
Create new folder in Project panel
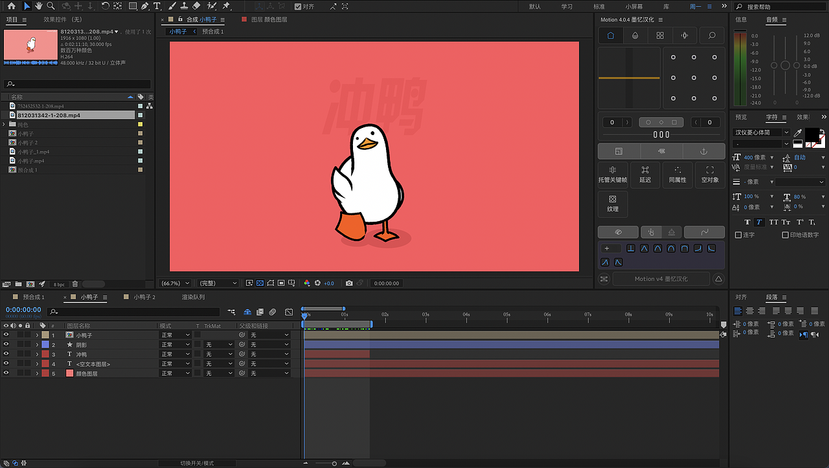(x=18, y=284)
